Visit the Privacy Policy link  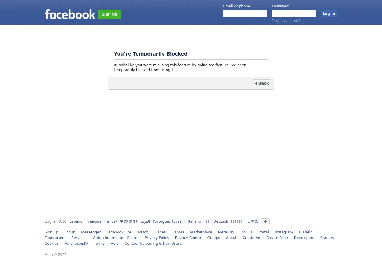pos(157,238)
